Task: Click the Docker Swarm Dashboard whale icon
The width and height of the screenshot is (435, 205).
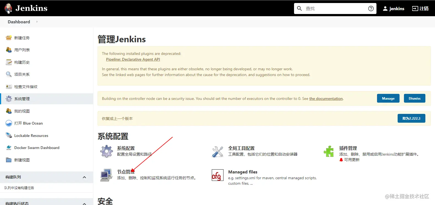Action: point(9,148)
